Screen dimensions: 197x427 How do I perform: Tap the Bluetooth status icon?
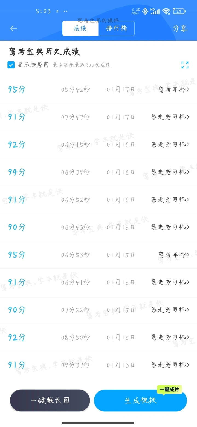pos(145,11)
